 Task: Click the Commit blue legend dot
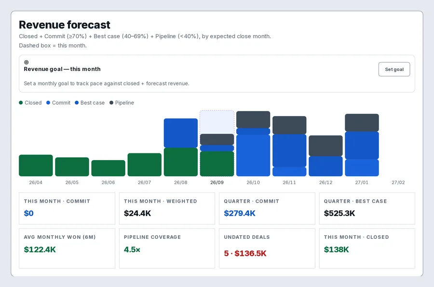(x=48, y=103)
